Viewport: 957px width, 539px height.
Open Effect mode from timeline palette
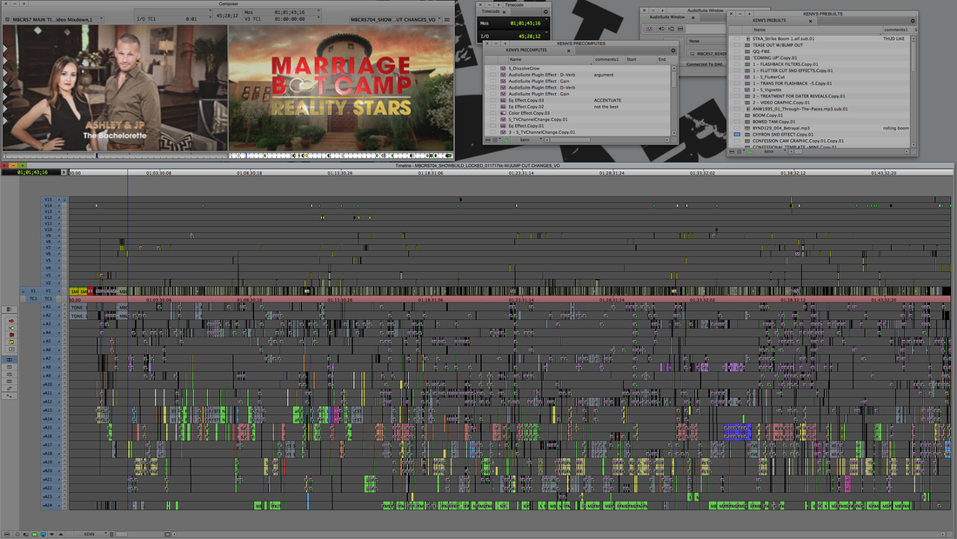pos(10,375)
